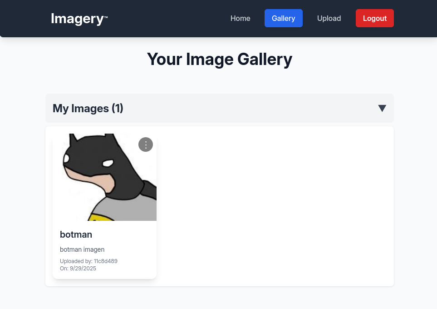
Task: Click the My Images (1) label
Action: coord(88,108)
